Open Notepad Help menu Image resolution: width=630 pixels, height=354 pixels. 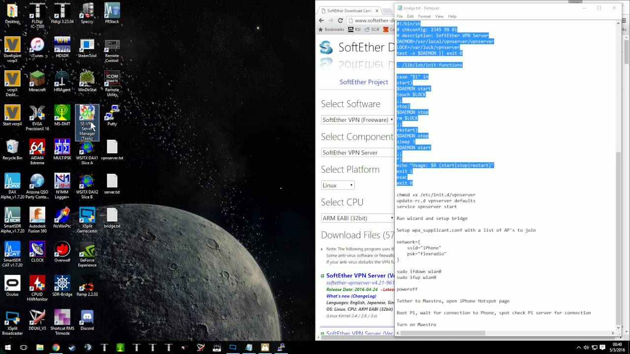point(452,16)
